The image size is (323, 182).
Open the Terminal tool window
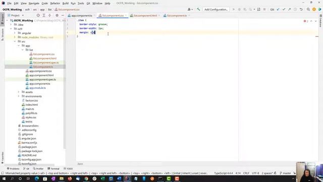coord(53,168)
